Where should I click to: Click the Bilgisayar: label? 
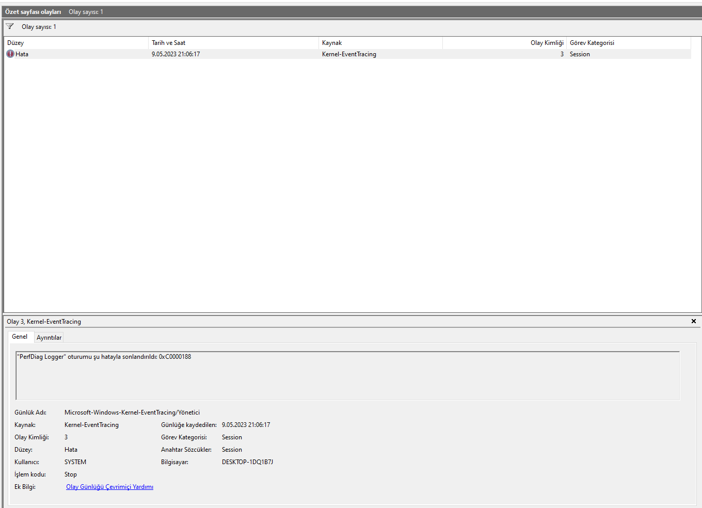pyautogui.click(x=174, y=462)
